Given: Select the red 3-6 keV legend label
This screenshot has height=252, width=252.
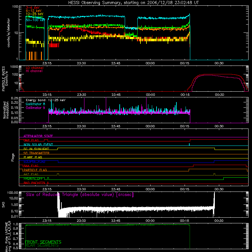Looking at the screenshot, I should (33, 8).
